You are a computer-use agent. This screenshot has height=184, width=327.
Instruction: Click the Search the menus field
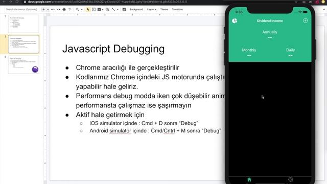tap(21, 9)
